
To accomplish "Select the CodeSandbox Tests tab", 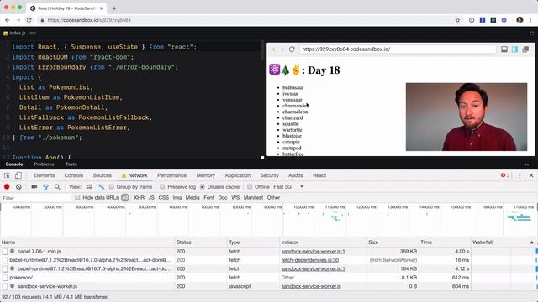I will [x=71, y=164].
